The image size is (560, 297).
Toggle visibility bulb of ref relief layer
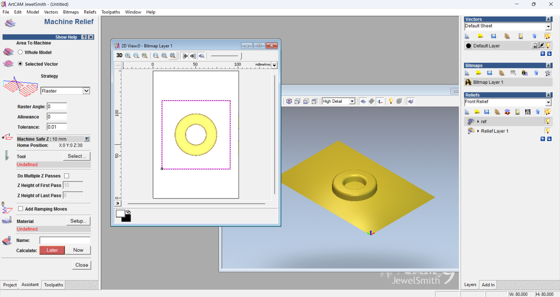pyautogui.click(x=548, y=121)
